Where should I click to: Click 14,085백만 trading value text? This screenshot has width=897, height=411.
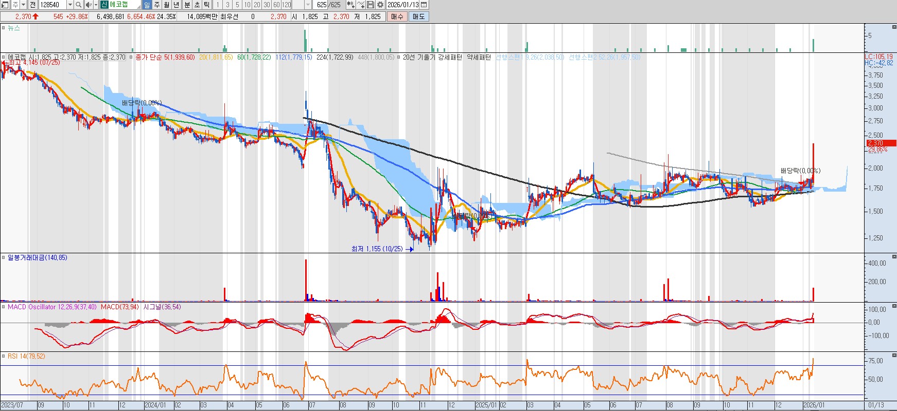pos(202,16)
